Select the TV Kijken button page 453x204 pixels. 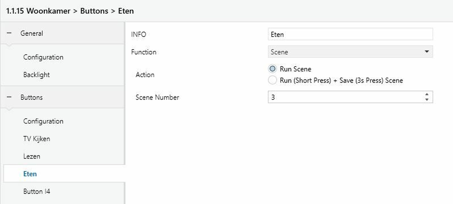(37, 139)
